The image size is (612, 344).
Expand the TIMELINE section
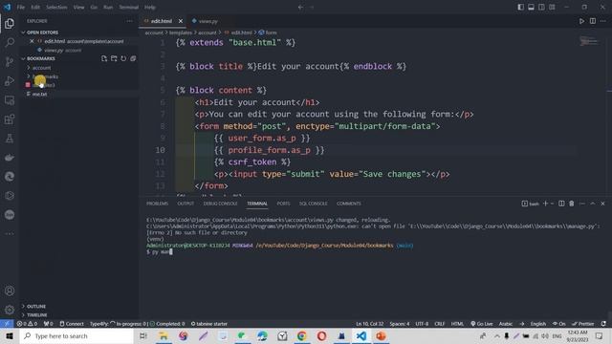click(x=37, y=314)
